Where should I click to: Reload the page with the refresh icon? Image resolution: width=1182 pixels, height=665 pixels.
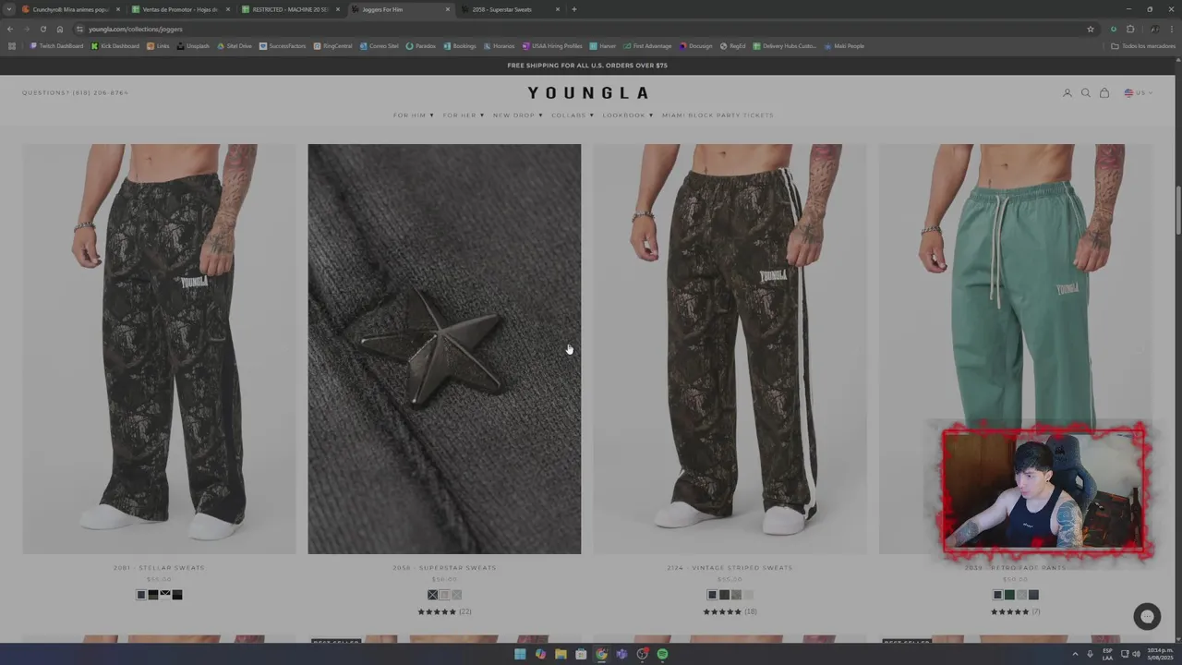[42, 29]
